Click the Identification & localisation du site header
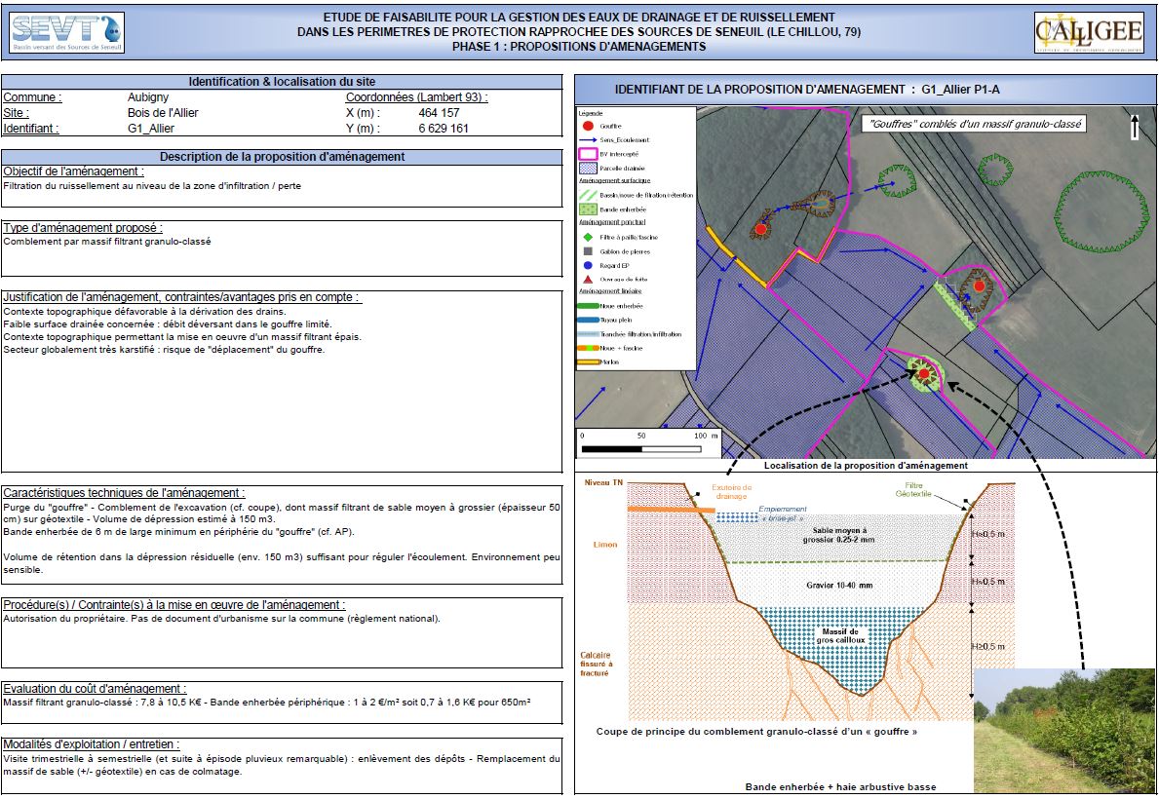Image resolution: width=1159 pixels, height=799 pixels. click(x=282, y=82)
